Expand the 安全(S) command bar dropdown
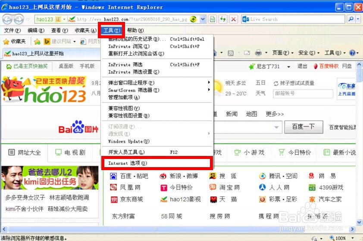This screenshot has width=363, height=241. click(x=318, y=53)
